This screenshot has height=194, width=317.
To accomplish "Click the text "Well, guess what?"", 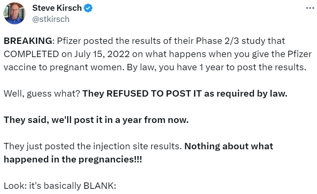I will click(x=42, y=94).
